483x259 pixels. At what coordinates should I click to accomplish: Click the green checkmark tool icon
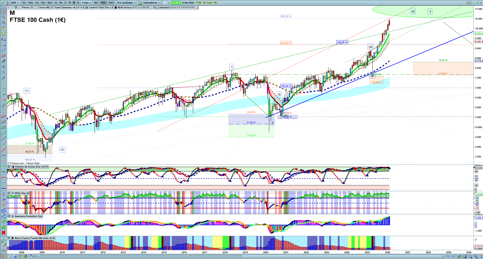pos(4,222)
